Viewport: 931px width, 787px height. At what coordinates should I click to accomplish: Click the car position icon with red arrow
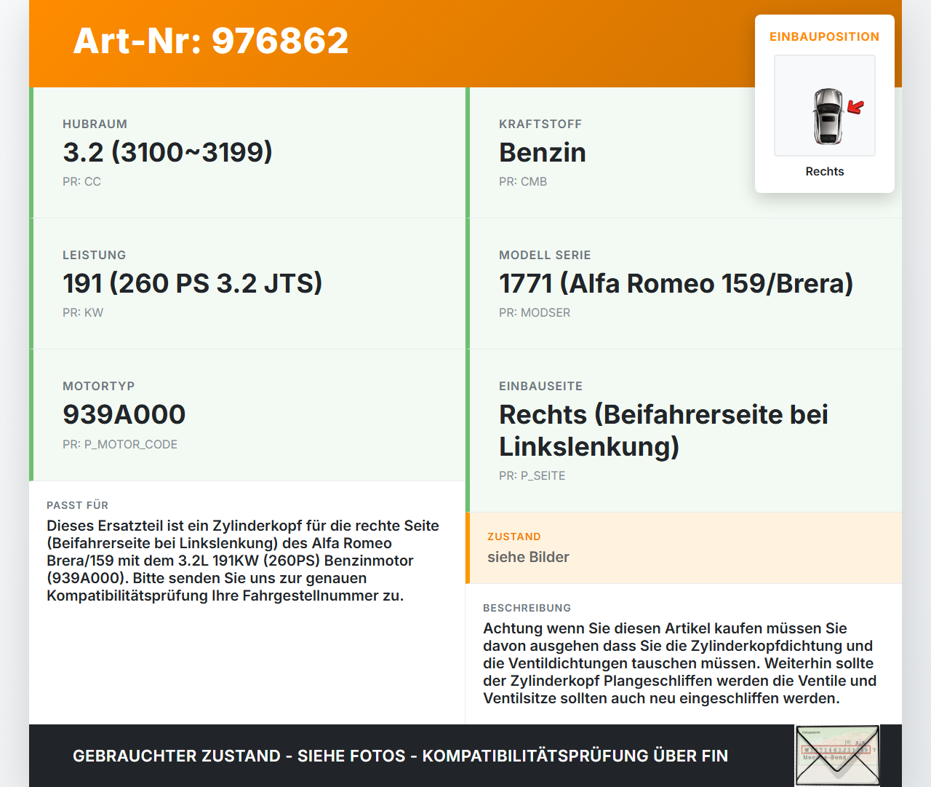825,106
